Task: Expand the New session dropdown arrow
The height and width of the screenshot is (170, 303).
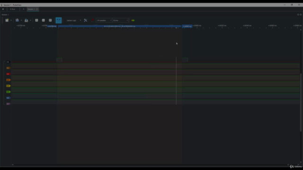Action: 11,20
